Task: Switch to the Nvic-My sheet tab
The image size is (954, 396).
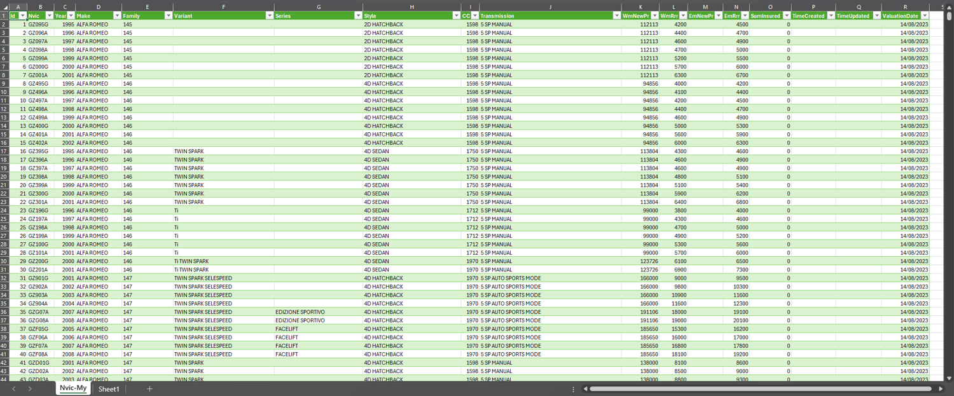Action: pos(73,388)
